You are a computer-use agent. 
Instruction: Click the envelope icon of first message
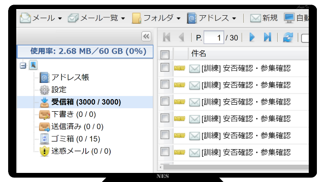click(x=194, y=69)
